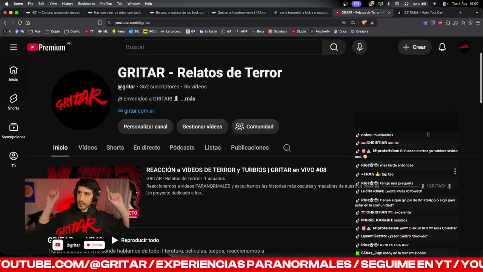Switch to the Pódcasts tab
Screen dimensions: 483x272
pos(182,148)
